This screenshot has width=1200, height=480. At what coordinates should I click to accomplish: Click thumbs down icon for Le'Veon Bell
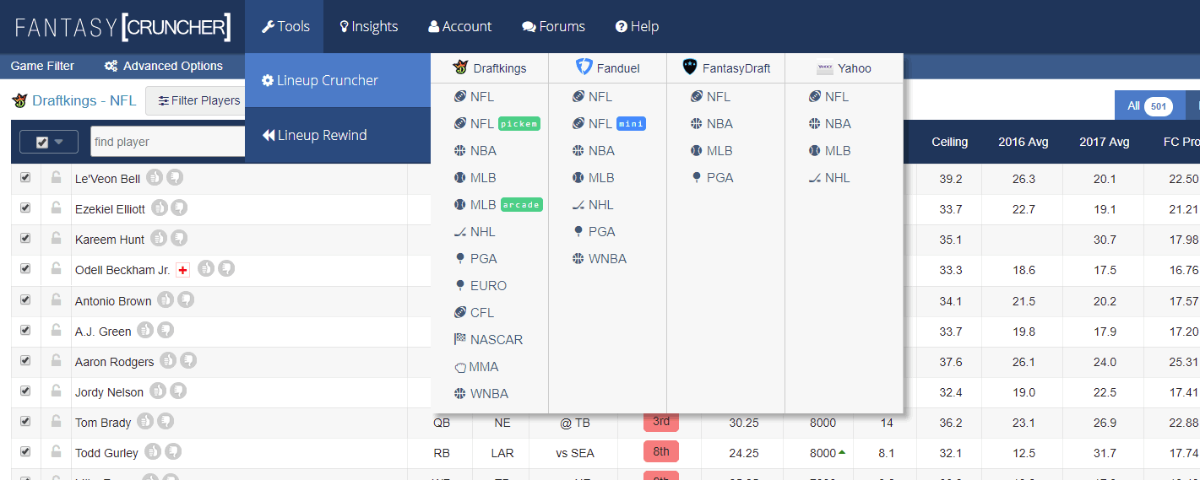[175, 177]
